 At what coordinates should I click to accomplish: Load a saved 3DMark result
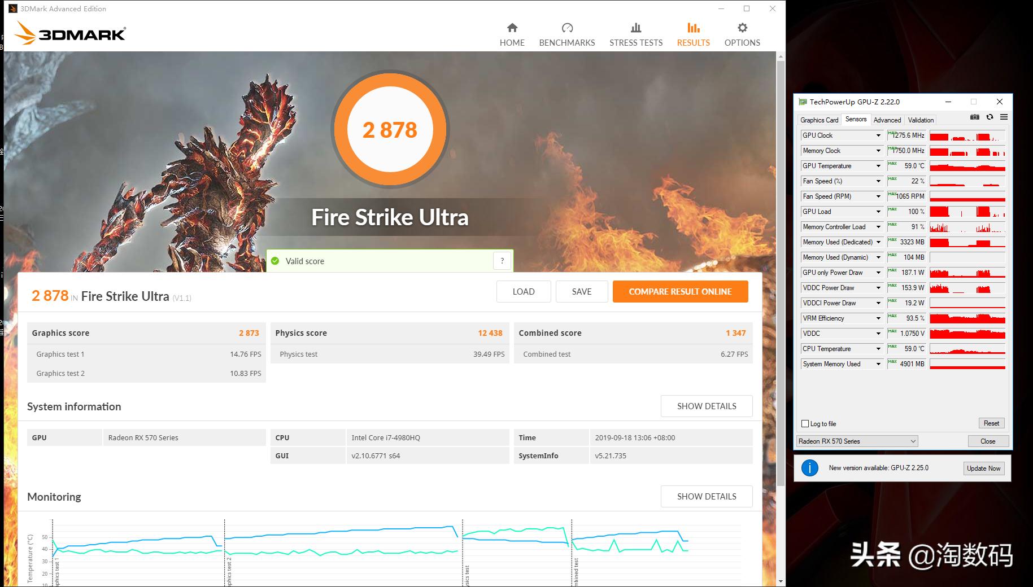point(524,291)
